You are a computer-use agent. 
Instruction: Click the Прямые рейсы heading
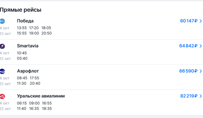(21, 10)
